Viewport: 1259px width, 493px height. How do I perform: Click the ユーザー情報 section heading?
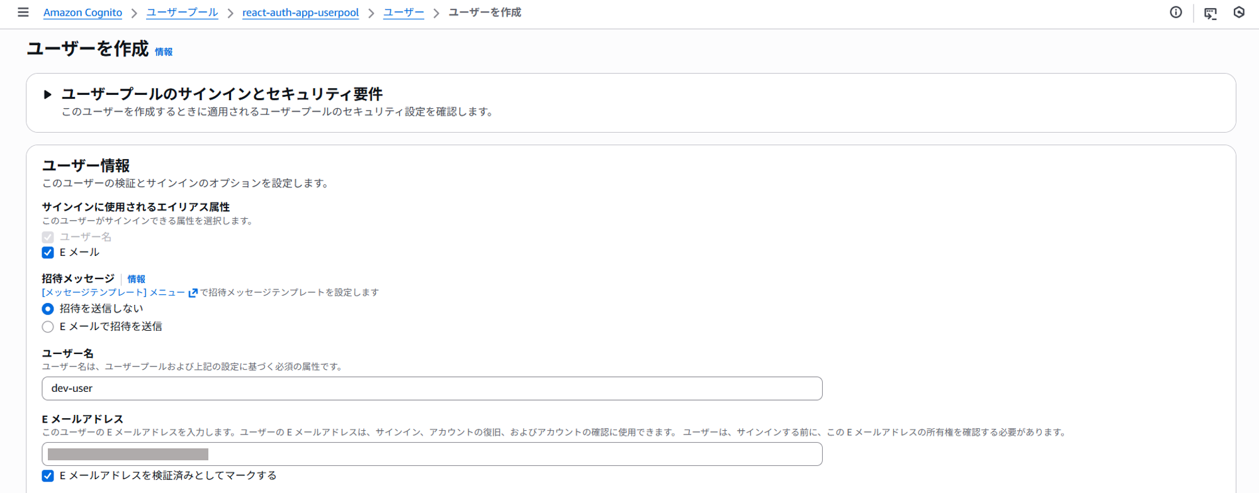pyautogui.click(x=86, y=165)
